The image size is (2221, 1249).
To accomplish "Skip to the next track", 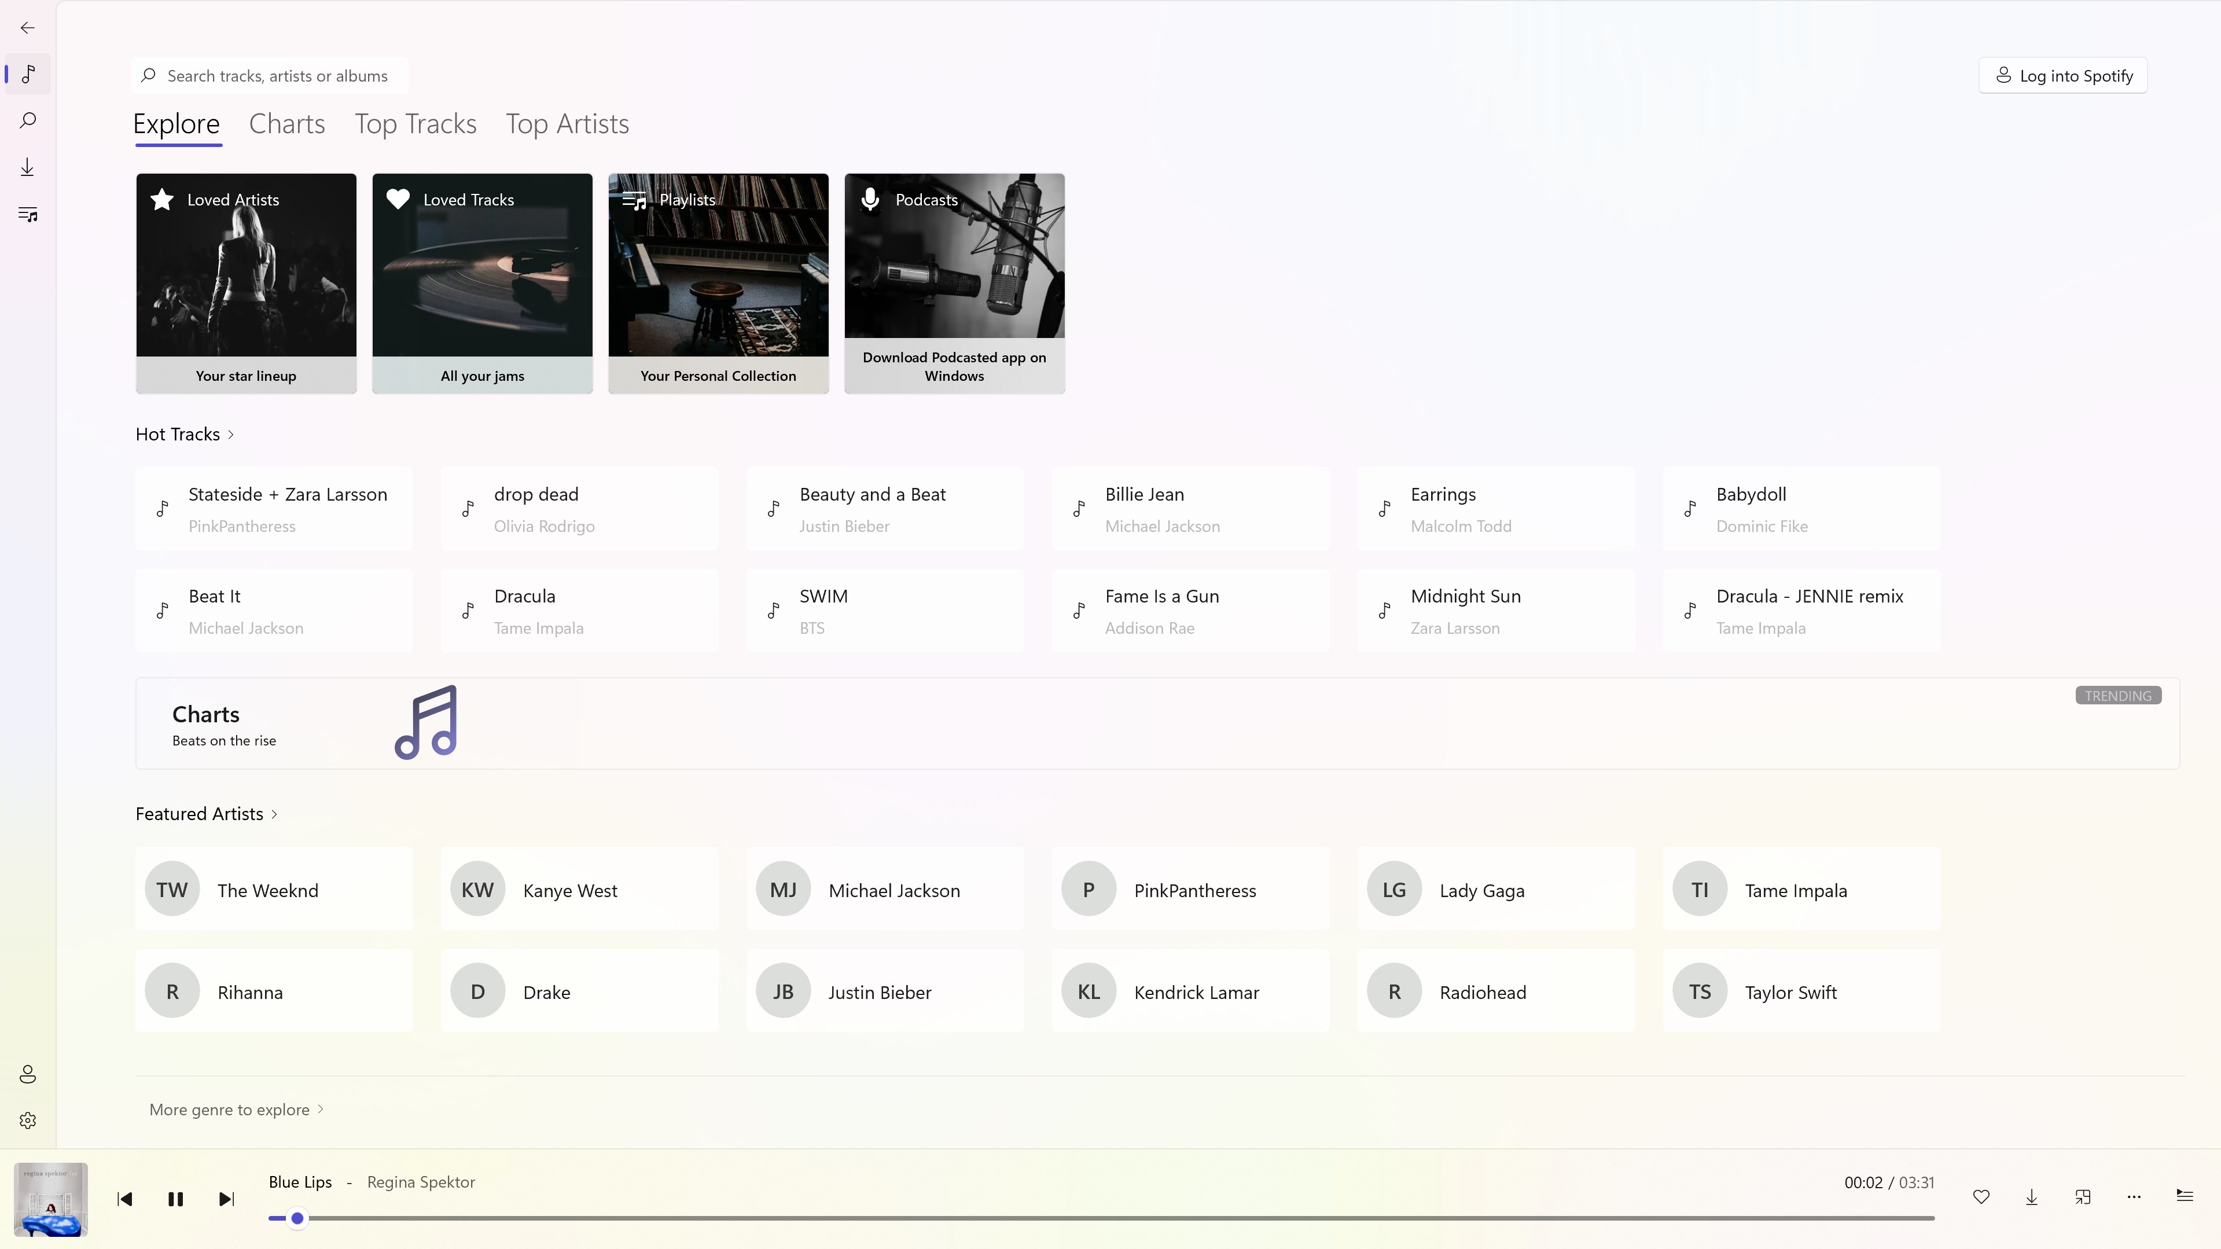I will click(x=227, y=1199).
